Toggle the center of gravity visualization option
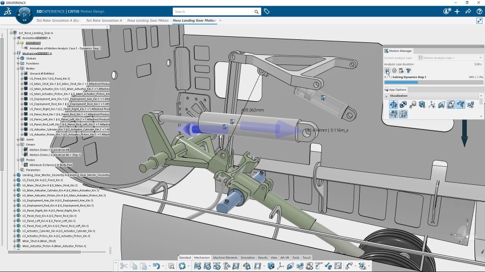The height and width of the screenshot is (272, 485). tap(403, 105)
